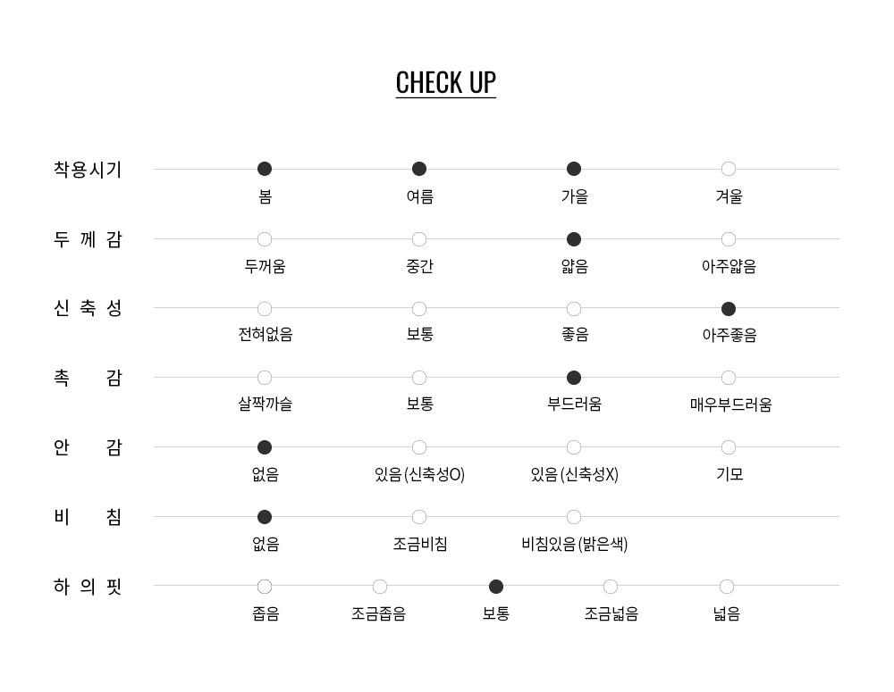The width and height of the screenshot is (894, 692).
Task: Choose 두꺼움 thickness option circle
Action: 265,239
